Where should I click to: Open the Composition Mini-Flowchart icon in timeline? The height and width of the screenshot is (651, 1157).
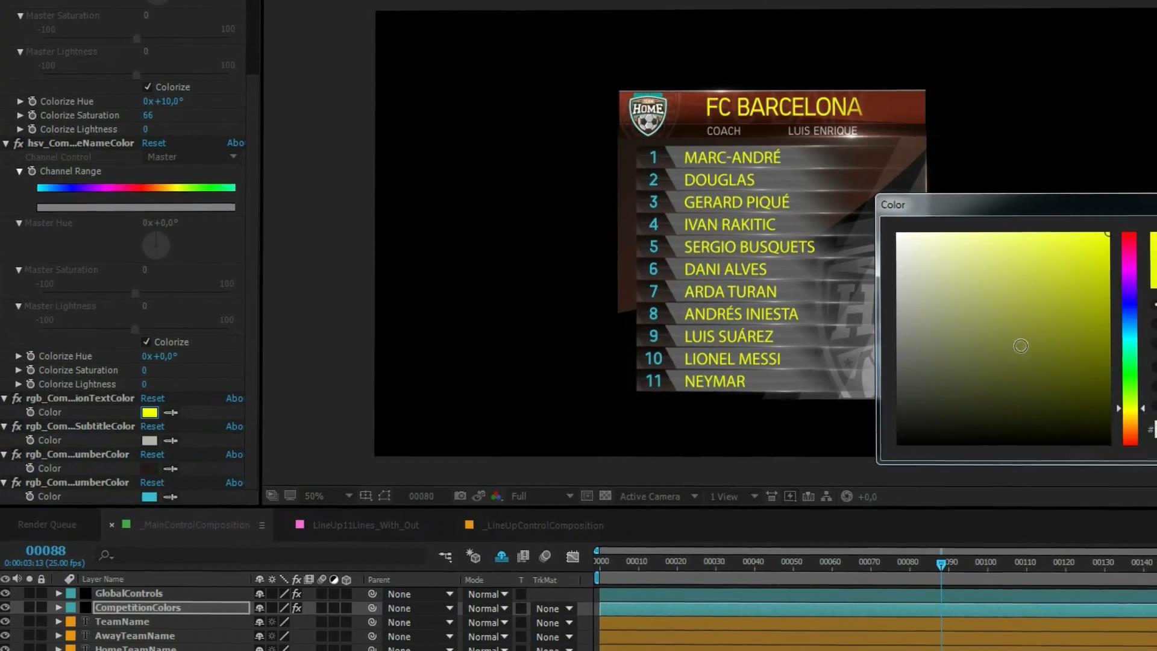(445, 556)
